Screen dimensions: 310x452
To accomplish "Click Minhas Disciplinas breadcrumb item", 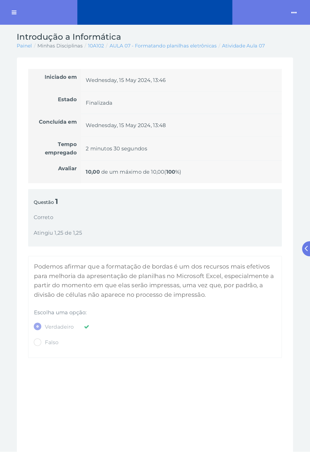I will click(x=60, y=46).
